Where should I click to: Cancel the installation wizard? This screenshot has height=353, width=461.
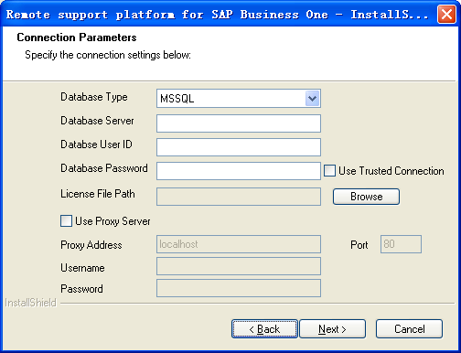(x=409, y=329)
